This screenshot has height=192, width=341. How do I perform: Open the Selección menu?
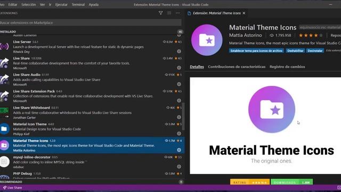(x=28, y=5)
